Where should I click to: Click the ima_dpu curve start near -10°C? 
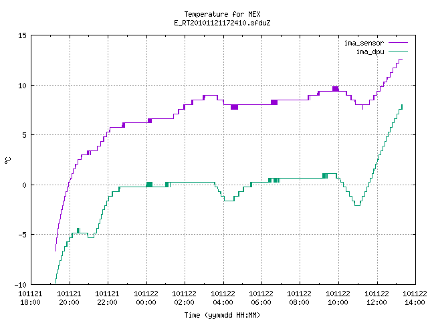click(x=56, y=281)
